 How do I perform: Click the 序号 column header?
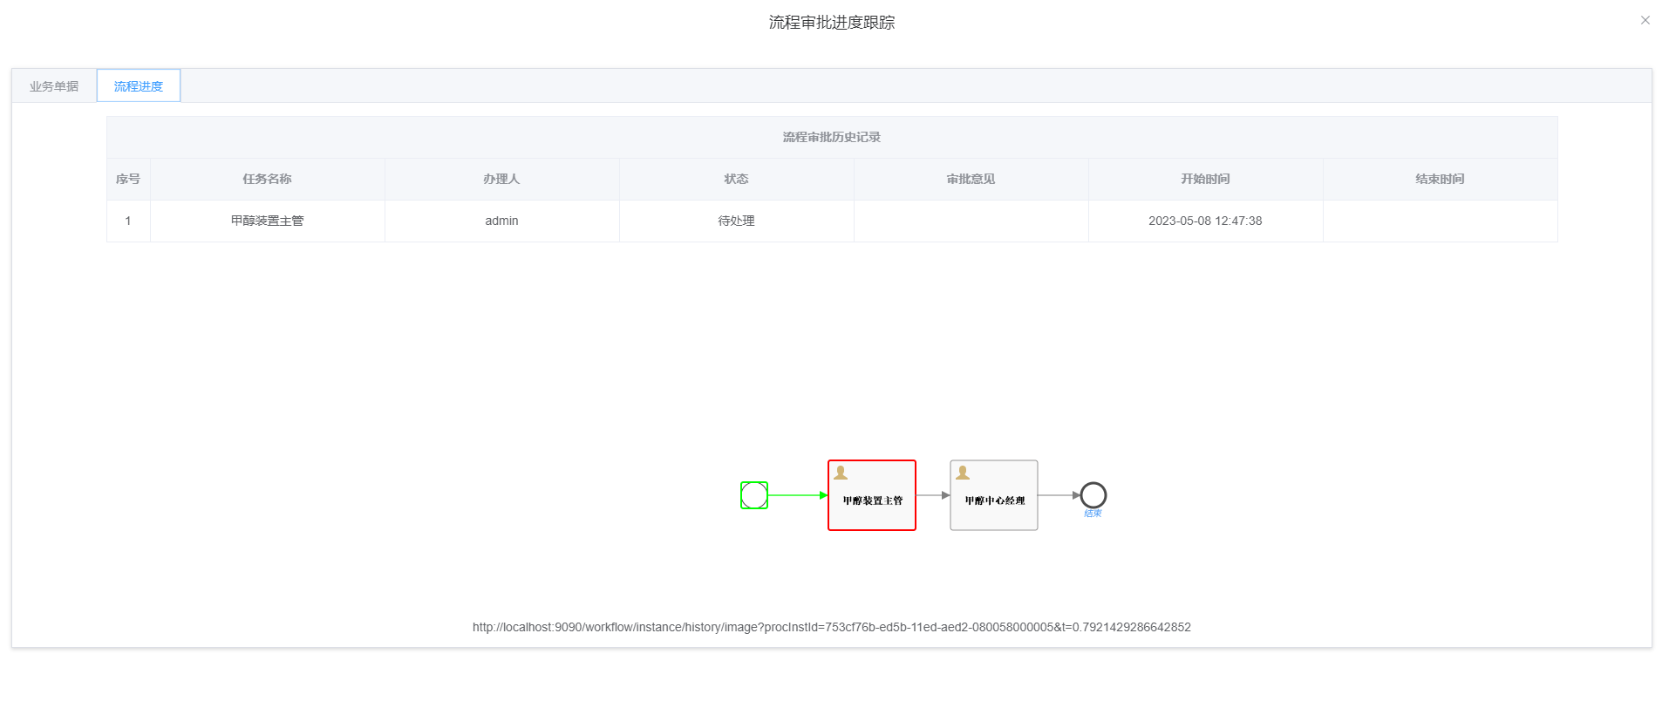tap(128, 179)
